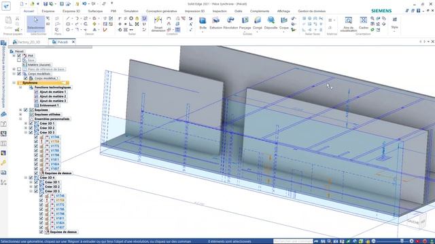This screenshot has height=244, width=435.
Task: Expand the PMI tree node
Action: [14, 56]
